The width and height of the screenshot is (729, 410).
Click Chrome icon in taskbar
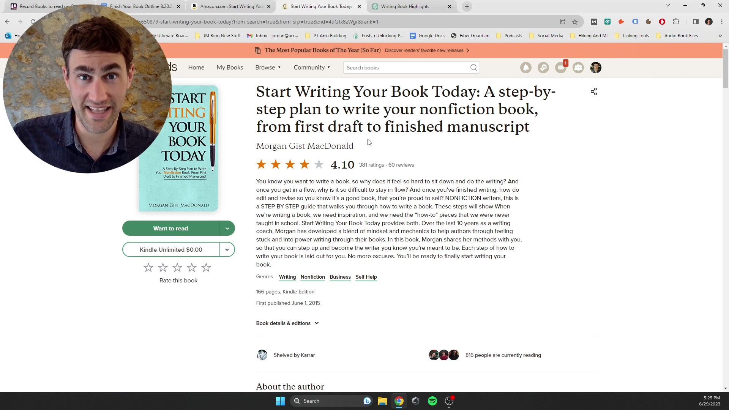click(399, 401)
